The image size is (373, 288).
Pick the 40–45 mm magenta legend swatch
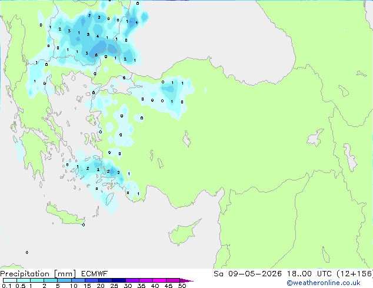(159, 280)
